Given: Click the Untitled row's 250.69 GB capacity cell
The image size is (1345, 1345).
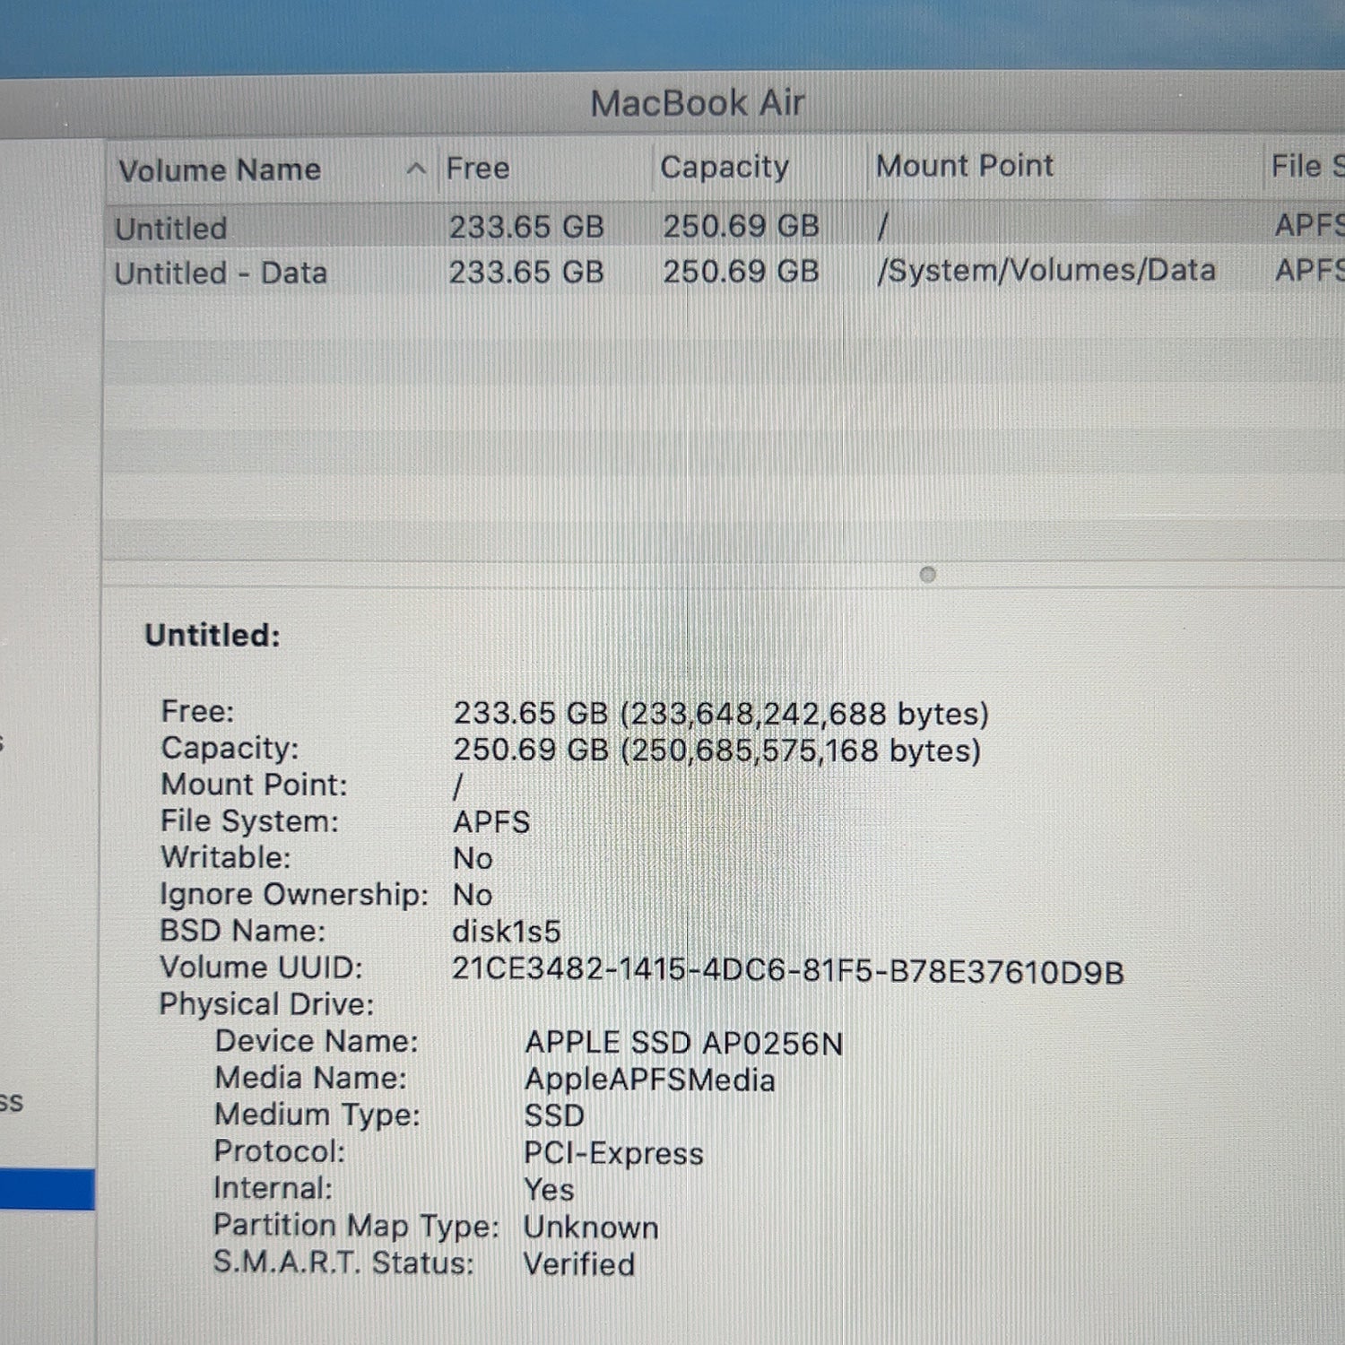Looking at the screenshot, I should (741, 226).
